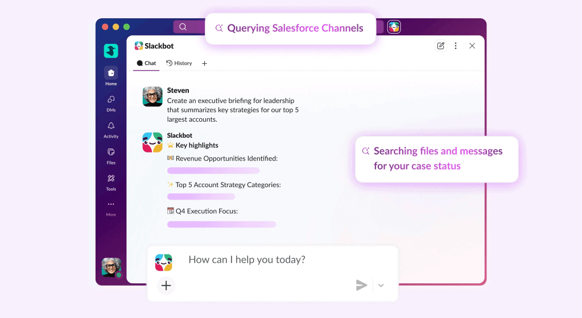Viewport: 582px width, 318px height.
Task: Close the Slackbot panel
Action: click(x=472, y=46)
